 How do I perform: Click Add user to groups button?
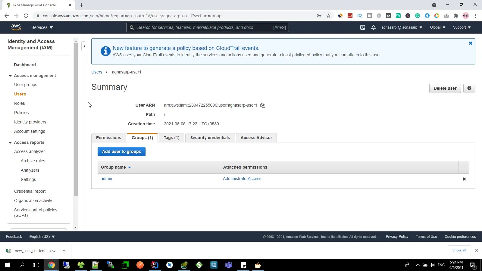(x=121, y=151)
